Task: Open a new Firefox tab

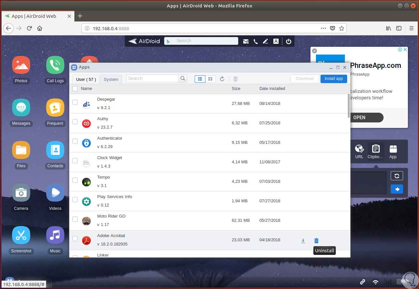Action: coord(80,16)
